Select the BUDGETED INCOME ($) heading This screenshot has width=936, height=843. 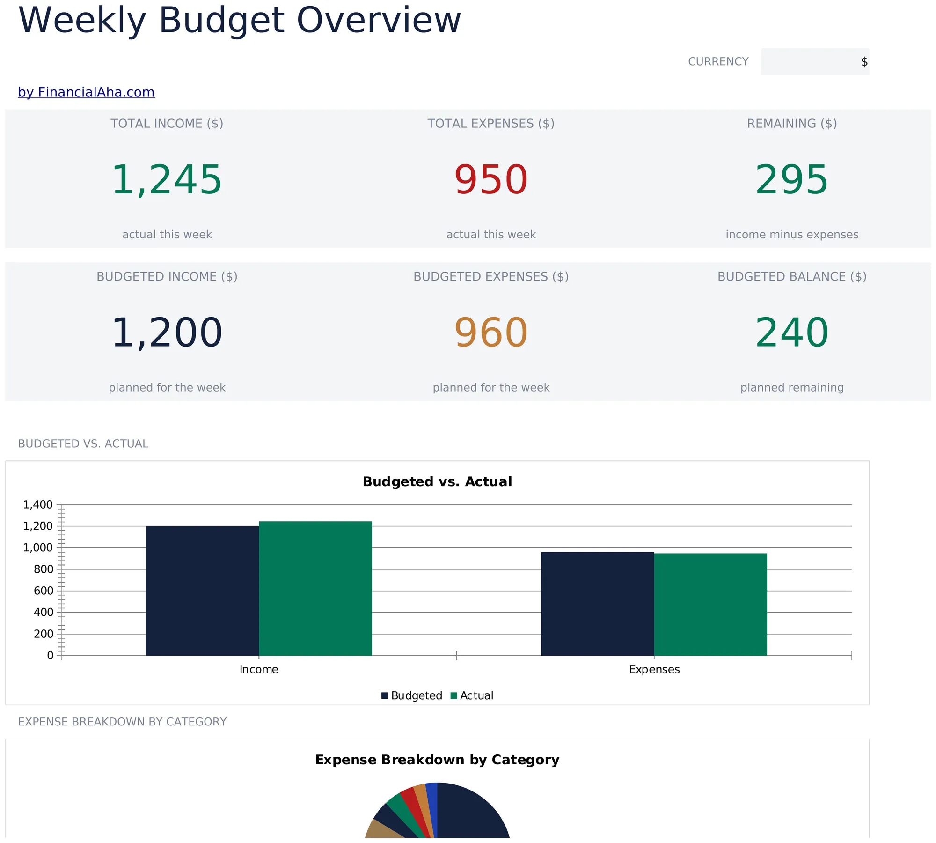click(x=167, y=277)
